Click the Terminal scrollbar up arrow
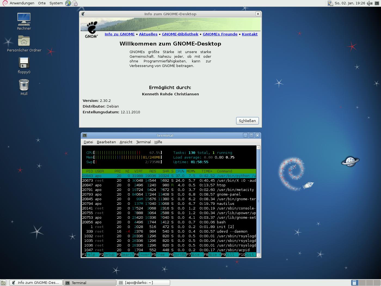Image resolution: width=381 pixels, height=286 pixels. click(259, 147)
